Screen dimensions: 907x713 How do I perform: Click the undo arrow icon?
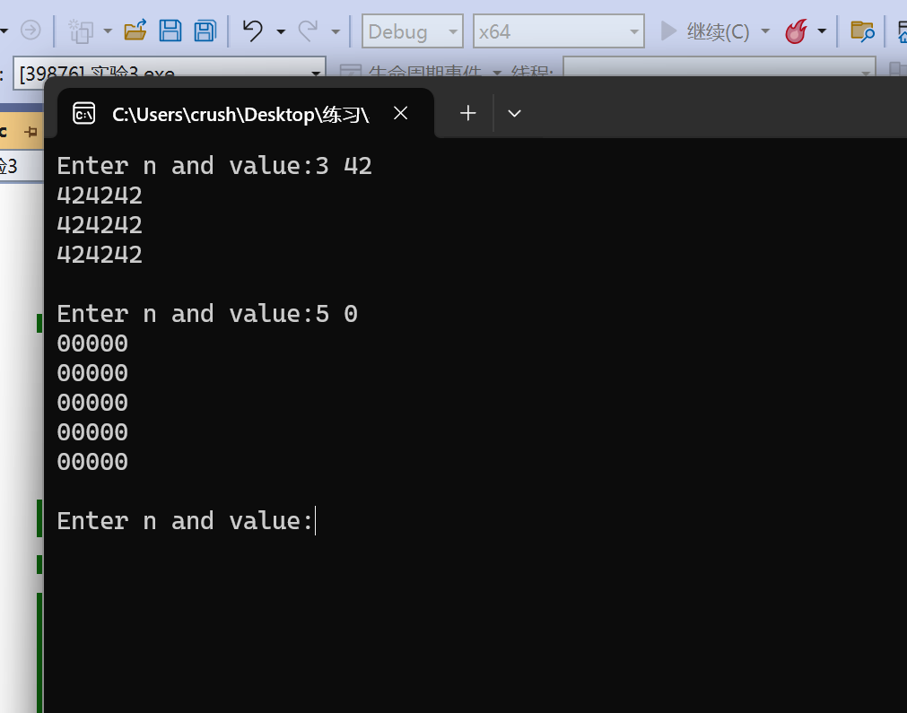tap(253, 30)
